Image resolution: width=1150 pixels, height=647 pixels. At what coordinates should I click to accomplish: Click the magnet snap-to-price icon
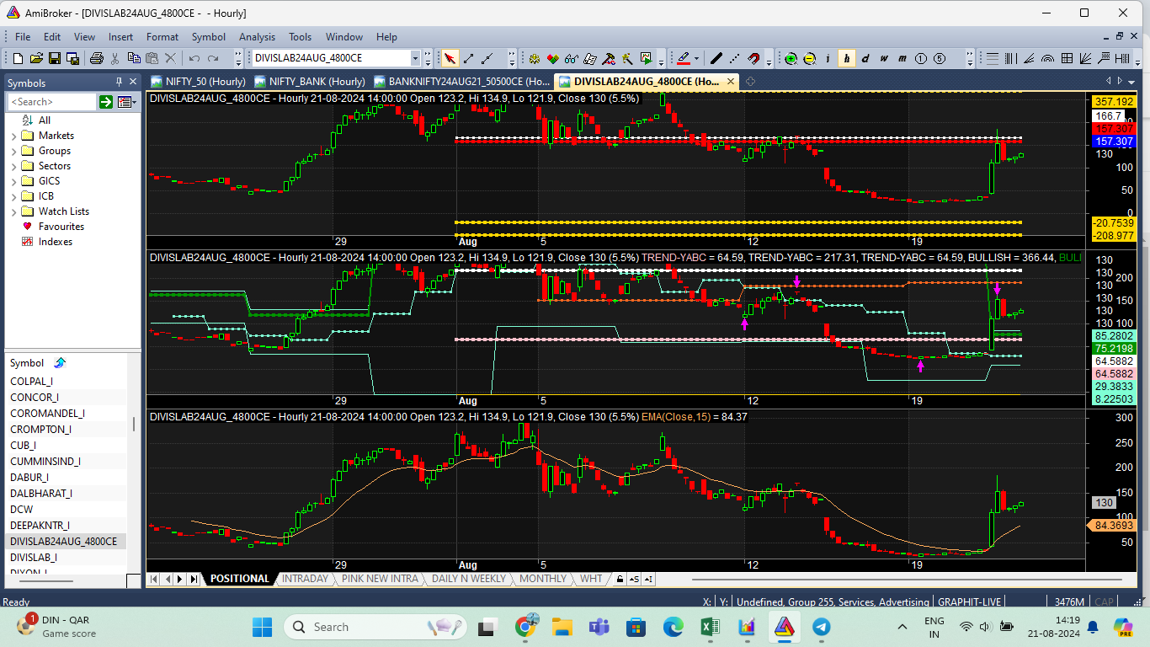tap(754, 58)
